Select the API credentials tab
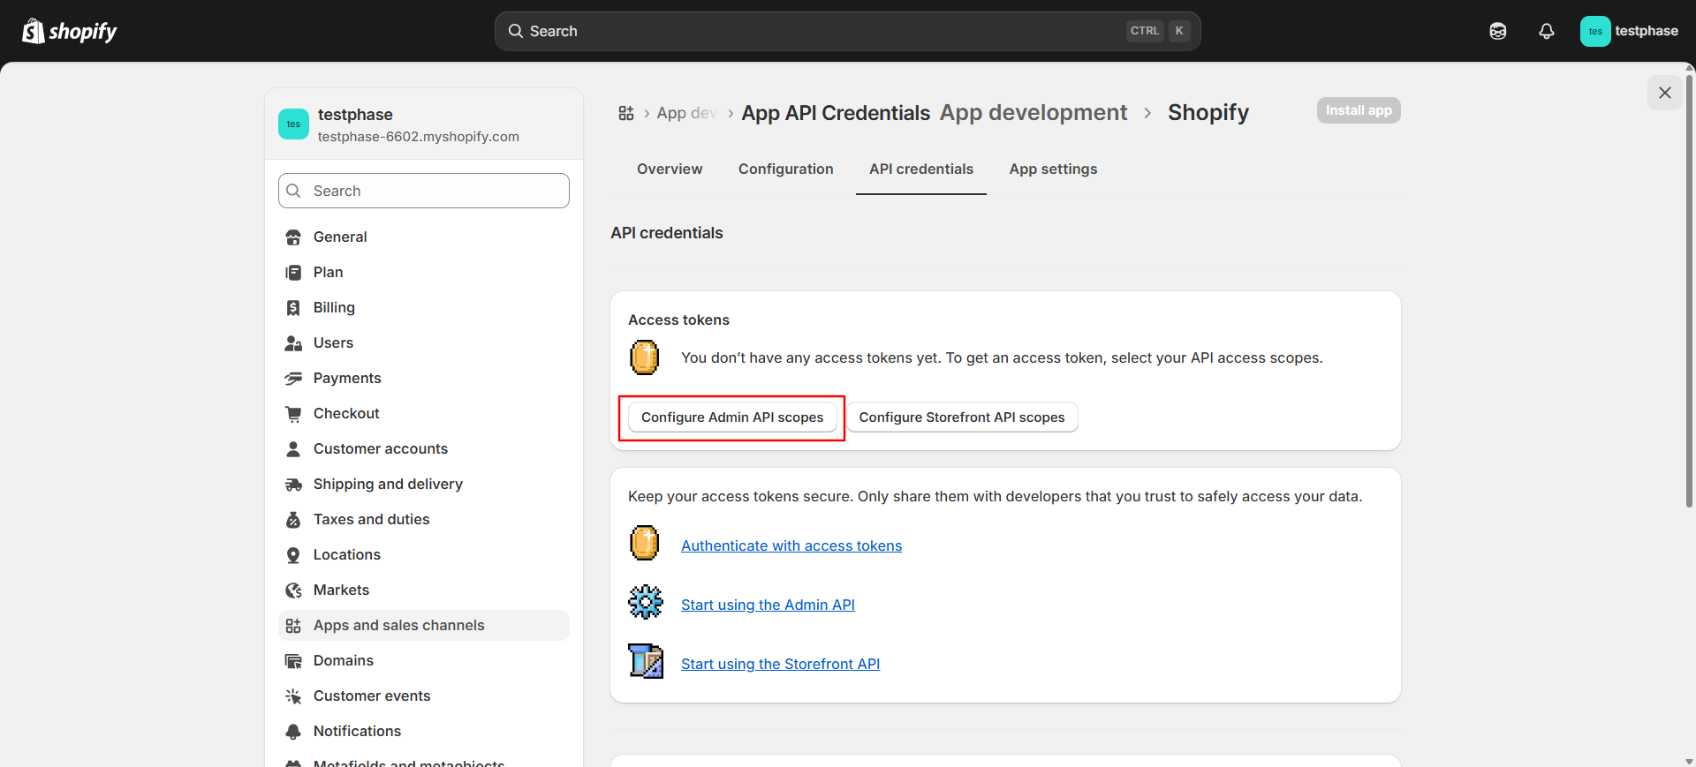1696x767 pixels. click(x=921, y=169)
